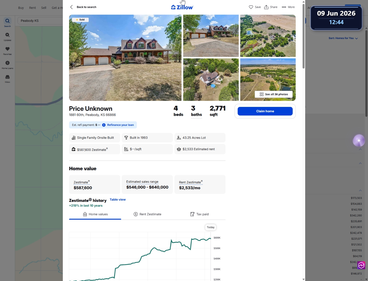Click See all 36 photos
The height and width of the screenshot is (281, 368).
click(x=274, y=94)
